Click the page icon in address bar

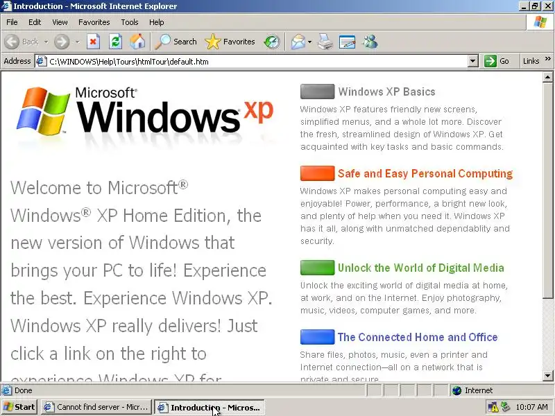(42, 62)
